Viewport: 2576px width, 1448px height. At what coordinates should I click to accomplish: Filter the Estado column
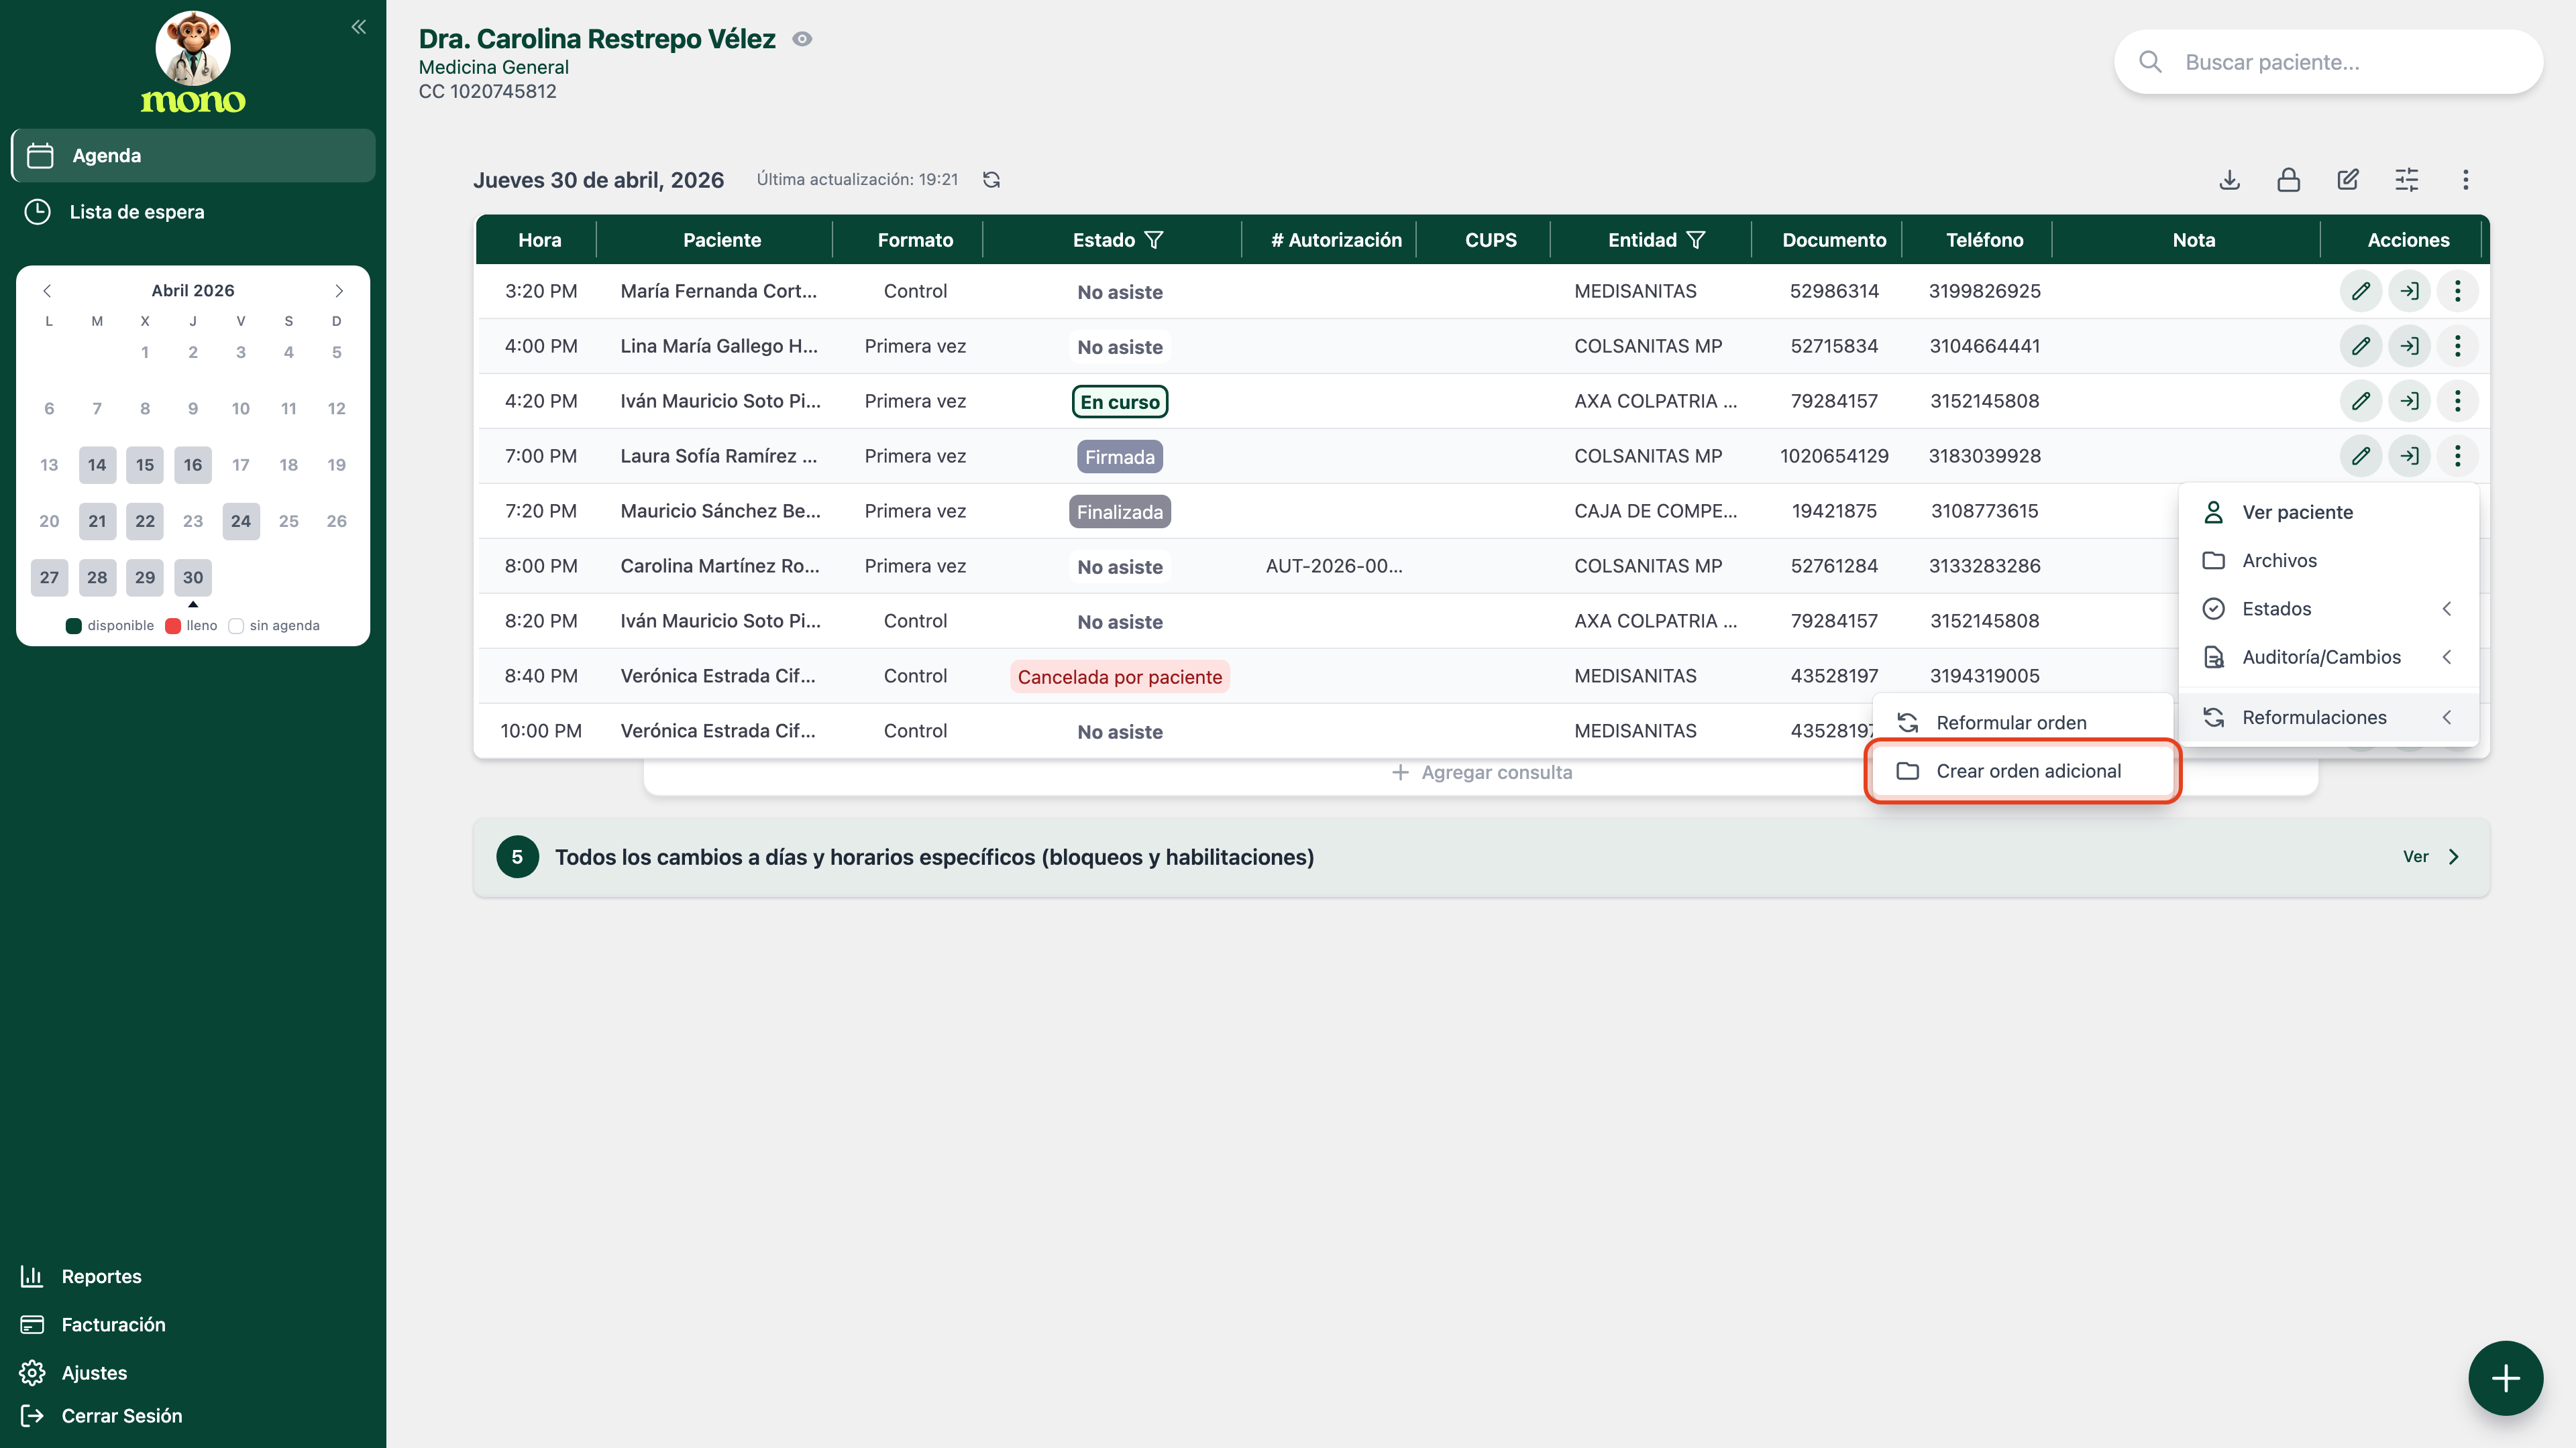click(1154, 240)
